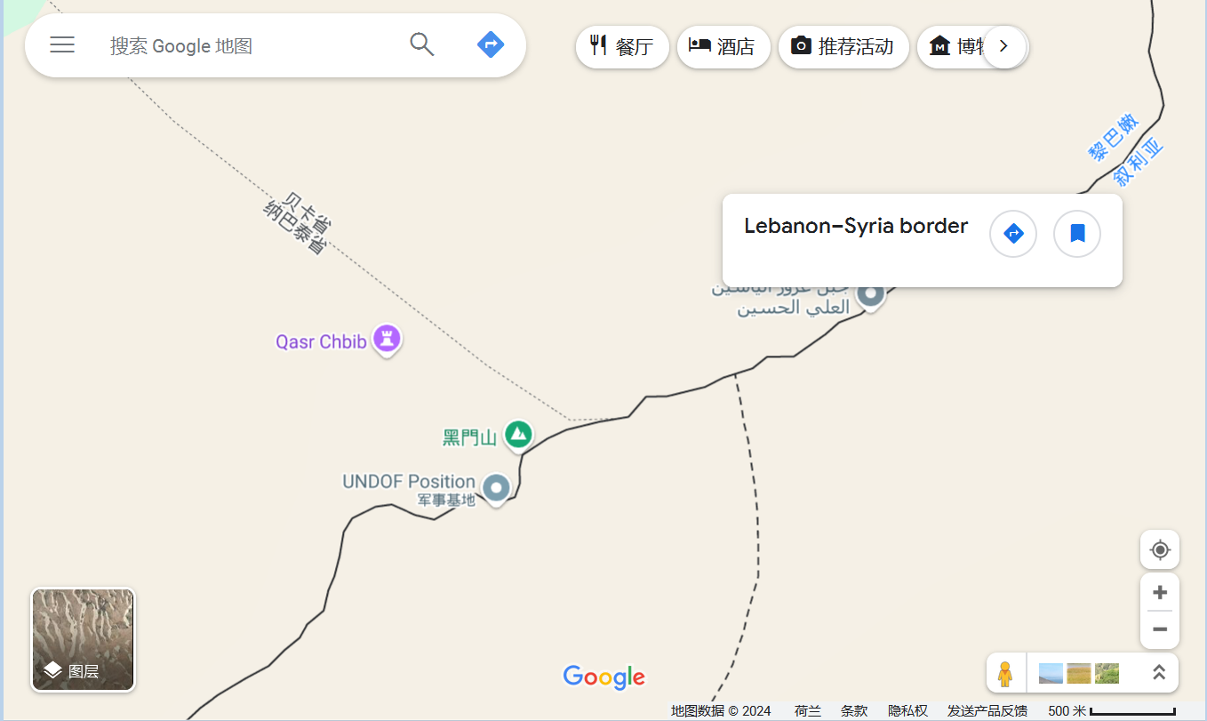Image resolution: width=1207 pixels, height=721 pixels.
Task: Click the blue directions icon in search bar
Action: click(x=491, y=44)
